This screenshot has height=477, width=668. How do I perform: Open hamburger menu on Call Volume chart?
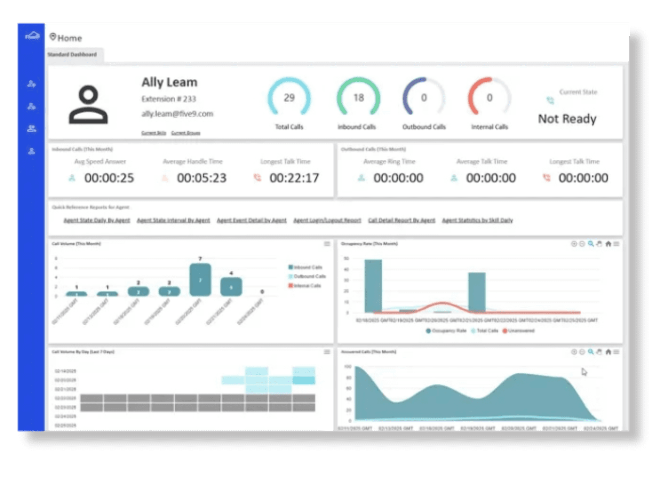(x=327, y=244)
